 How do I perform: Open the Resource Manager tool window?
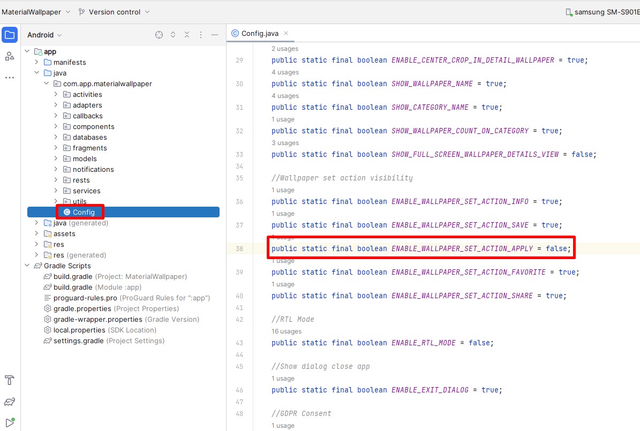10,56
